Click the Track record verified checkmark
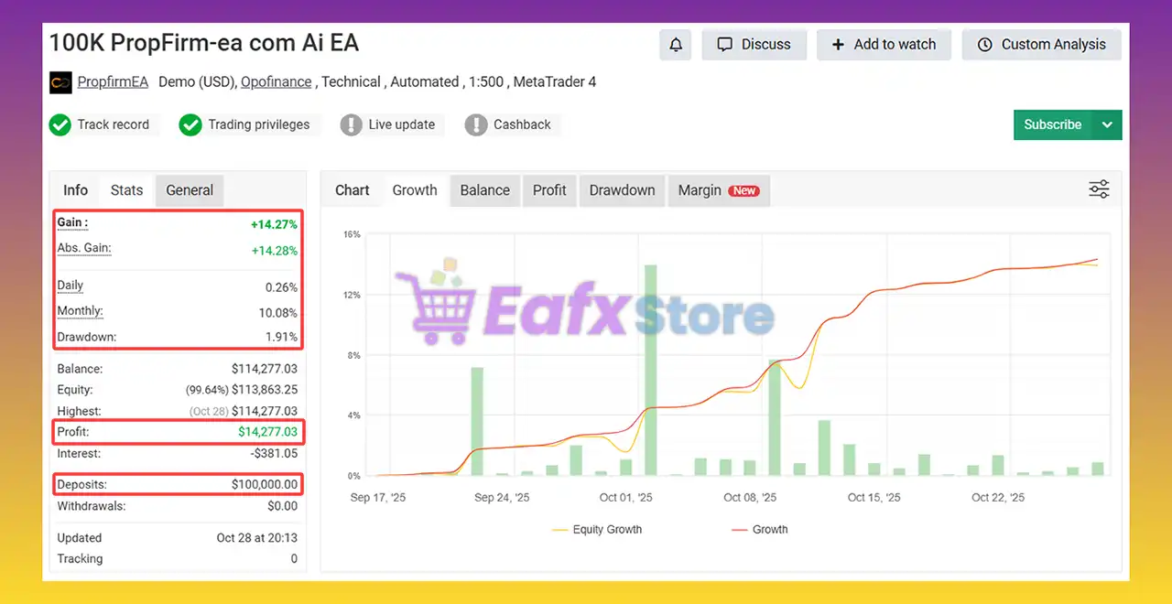This screenshot has height=604, width=1172. click(60, 124)
